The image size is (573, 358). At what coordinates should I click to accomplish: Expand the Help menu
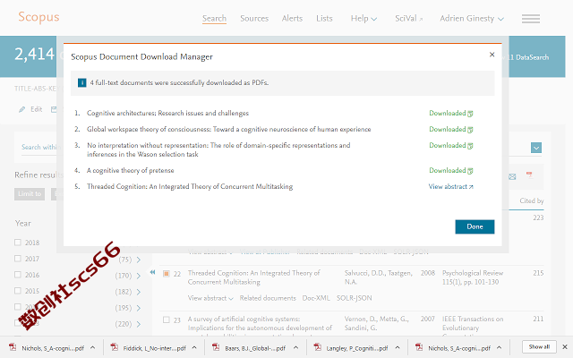[x=363, y=18]
